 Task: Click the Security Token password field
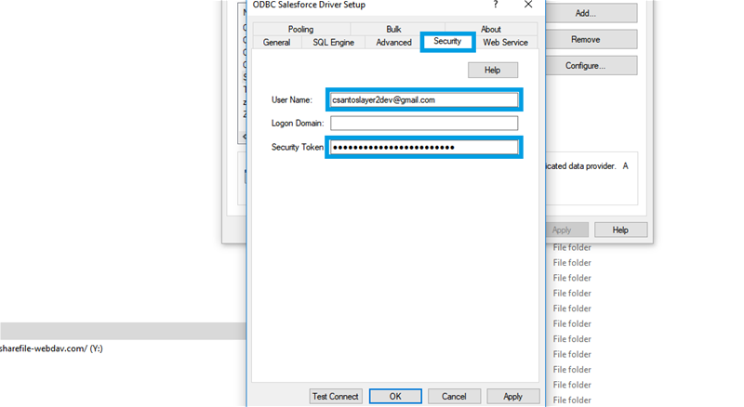click(423, 147)
